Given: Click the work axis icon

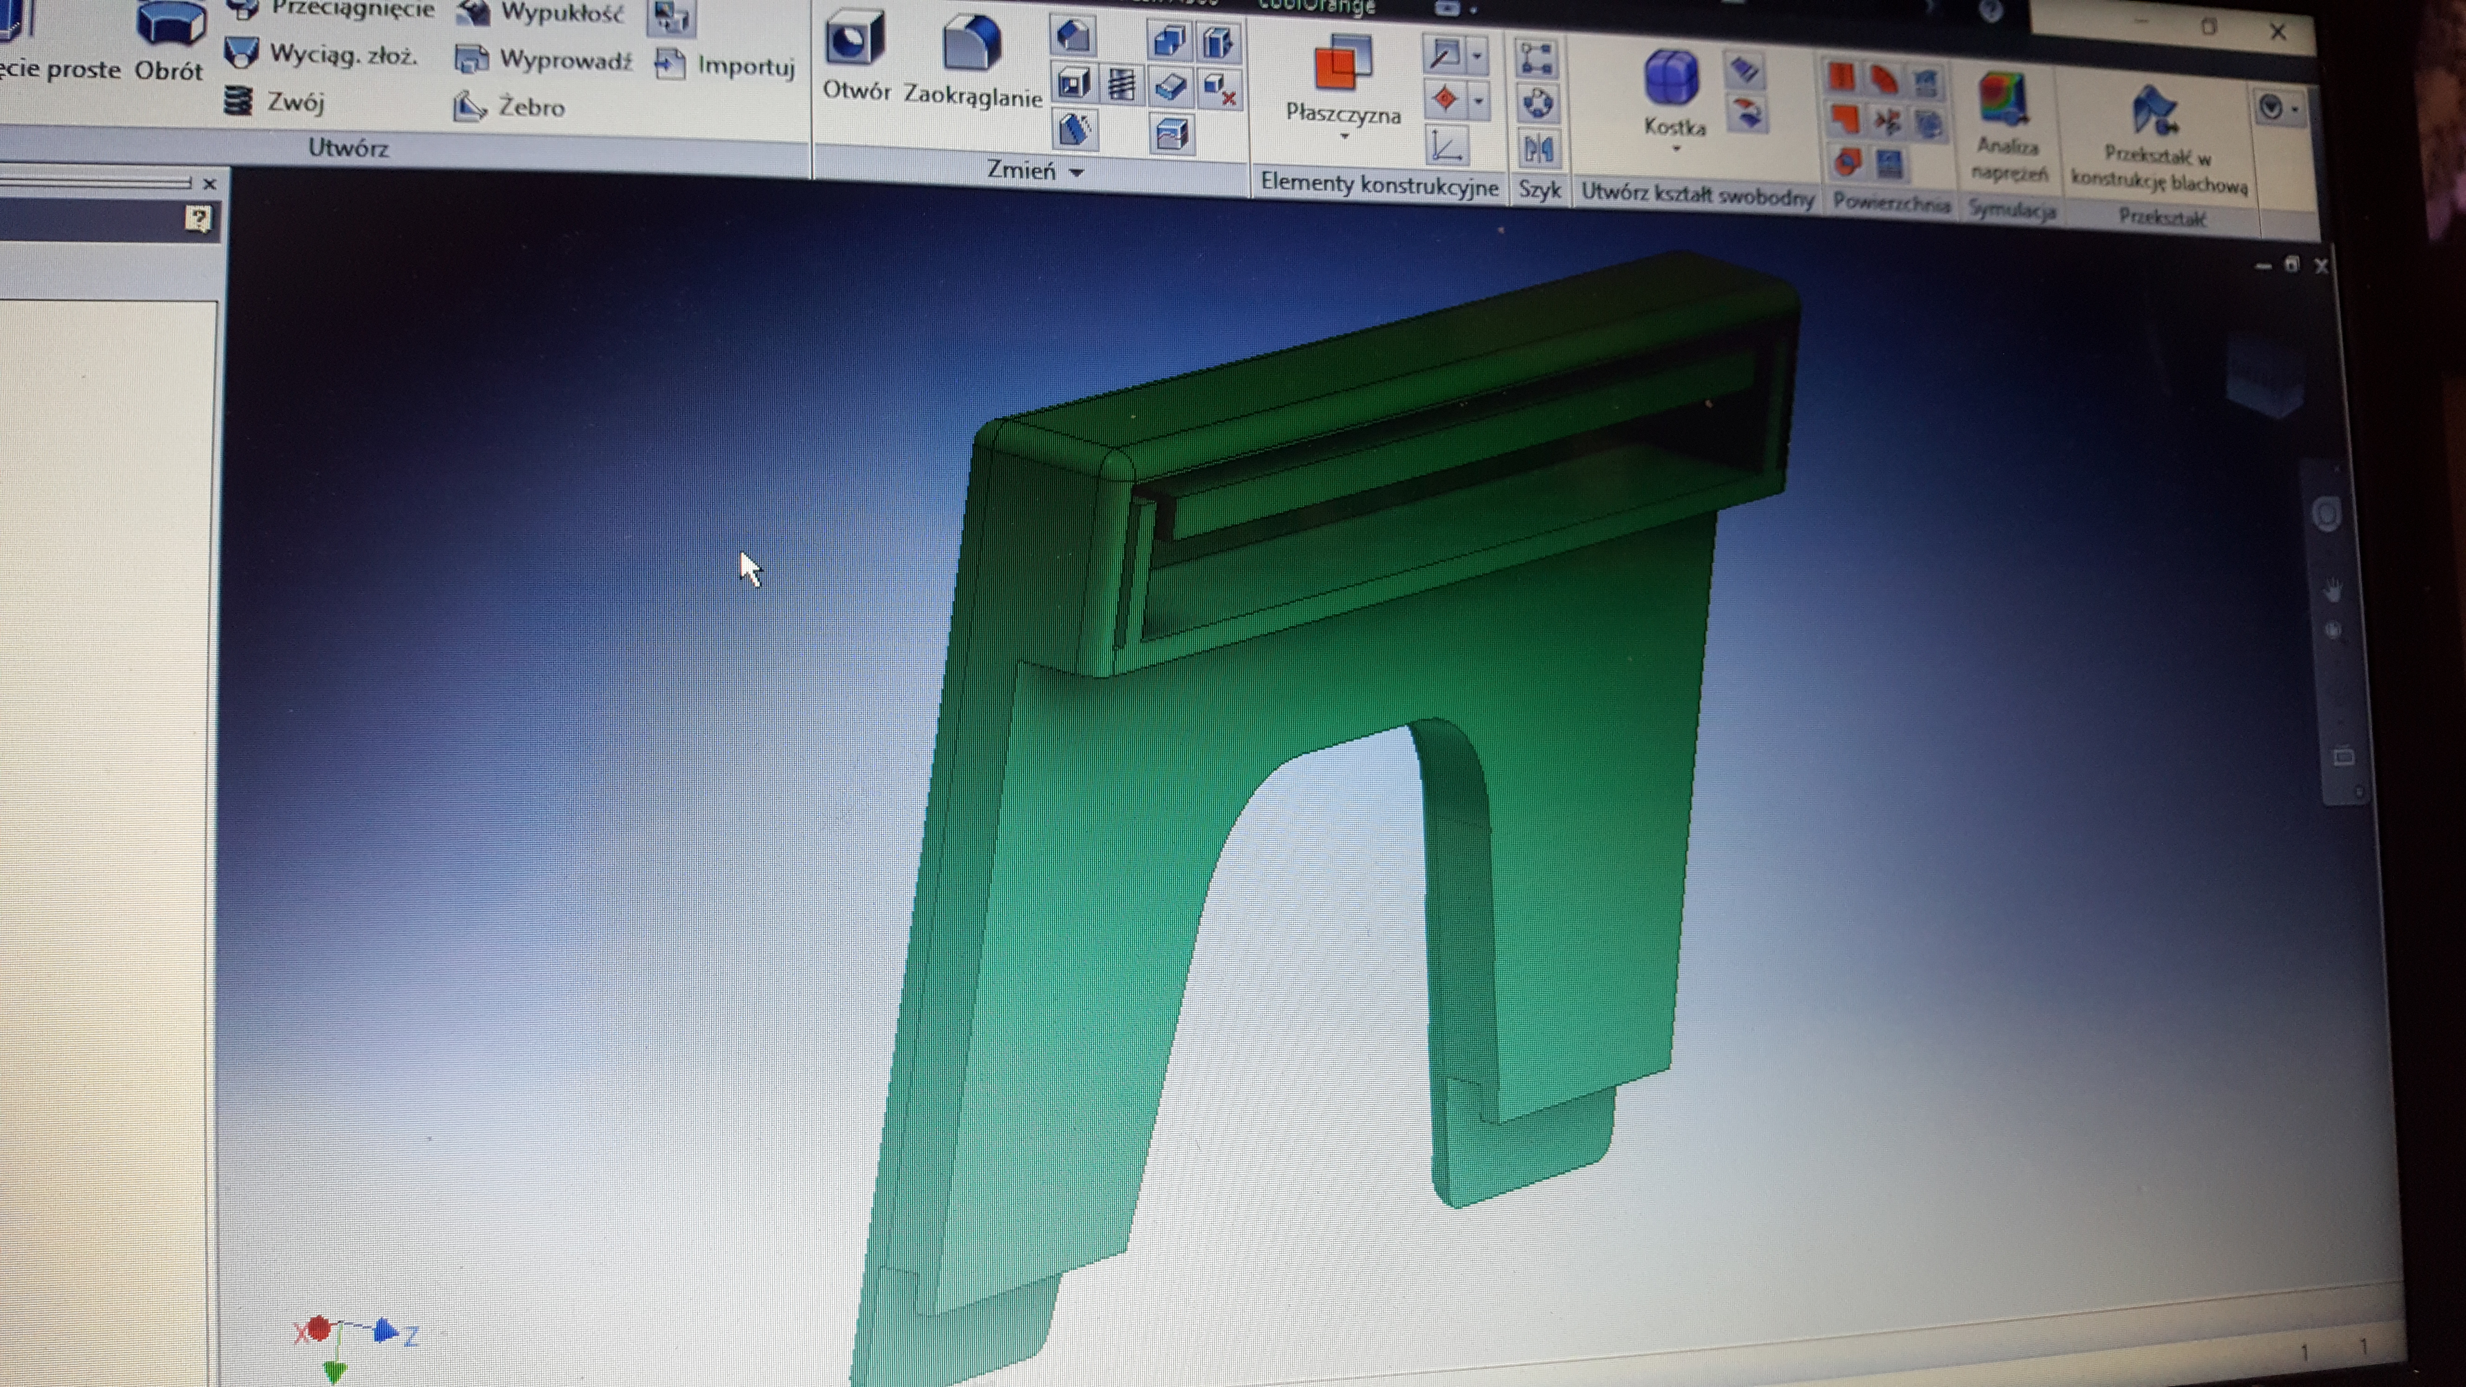Looking at the screenshot, I should click(x=1444, y=55).
